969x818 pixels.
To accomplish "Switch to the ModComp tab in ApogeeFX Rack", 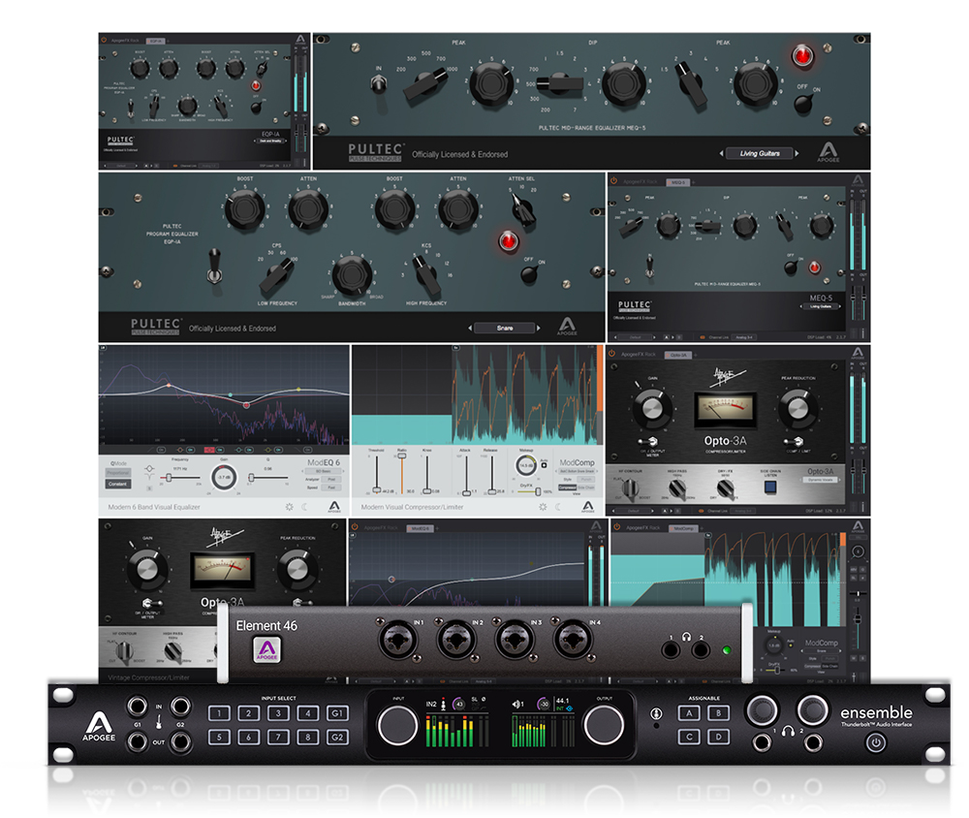I will [683, 528].
